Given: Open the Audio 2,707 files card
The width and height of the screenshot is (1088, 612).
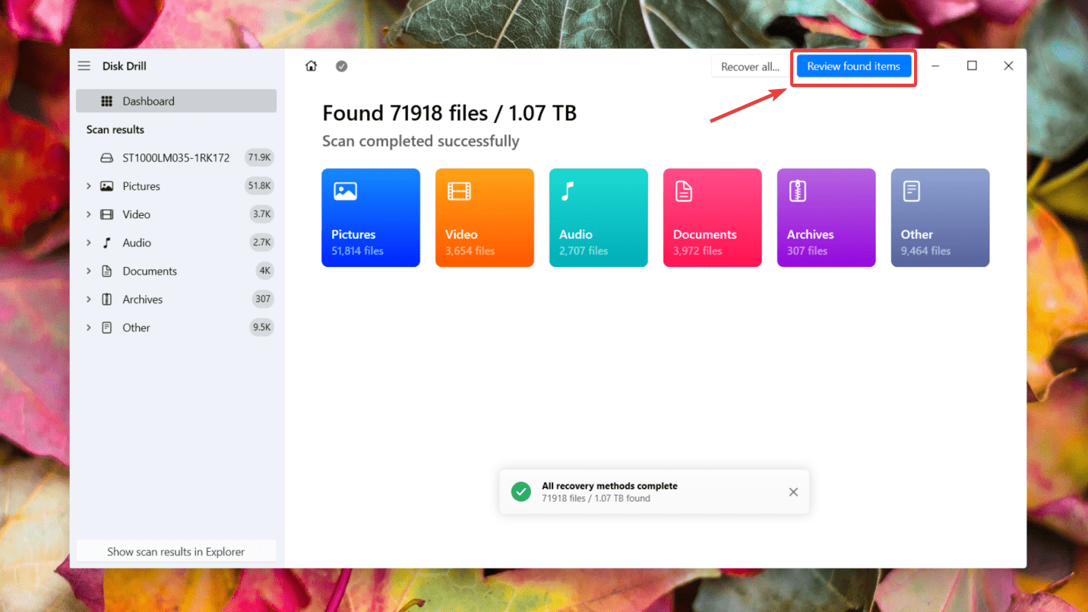Looking at the screenshot, I should (599, 217).
